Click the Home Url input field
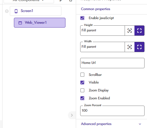The height and width of the screenshot is (128, 147). [x=112, y=63]
